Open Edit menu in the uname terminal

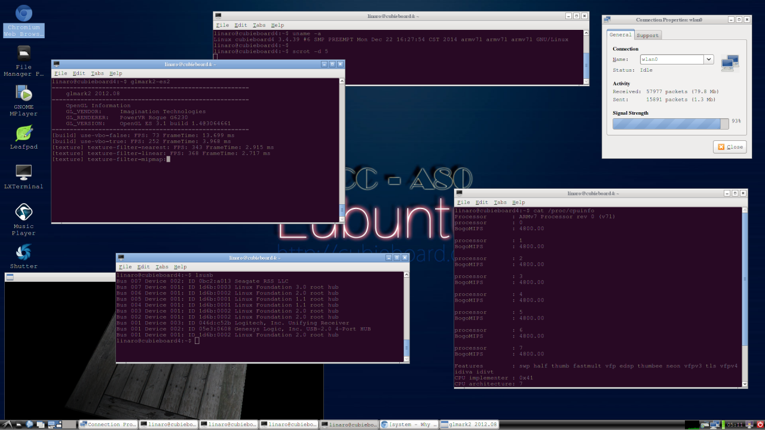(x=240, y=26)
